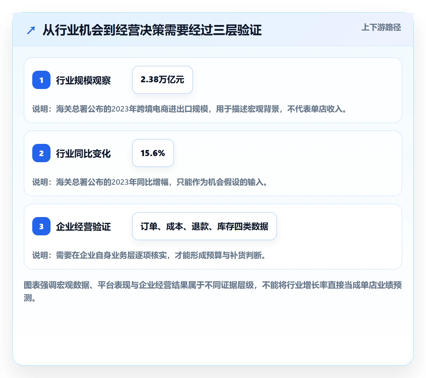Screen dimensions: 426x378
Task: Click the description about 2023年同比增幅
Action: 150,182
